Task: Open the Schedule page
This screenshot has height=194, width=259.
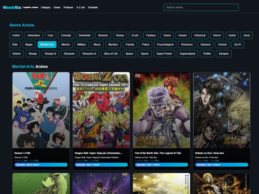Action: click(x=93, y=8)
